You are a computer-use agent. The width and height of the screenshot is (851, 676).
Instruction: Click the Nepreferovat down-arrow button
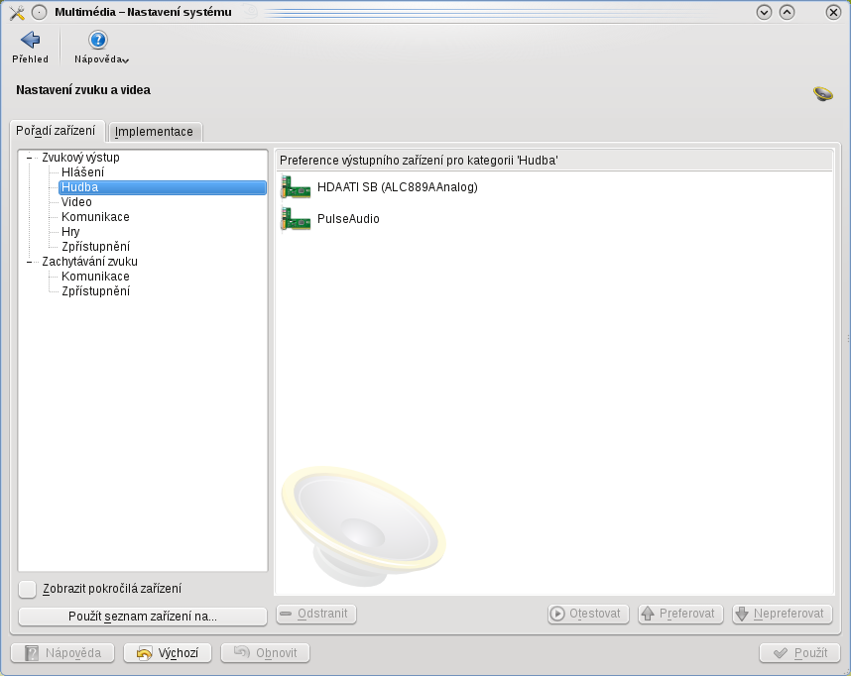783,614
